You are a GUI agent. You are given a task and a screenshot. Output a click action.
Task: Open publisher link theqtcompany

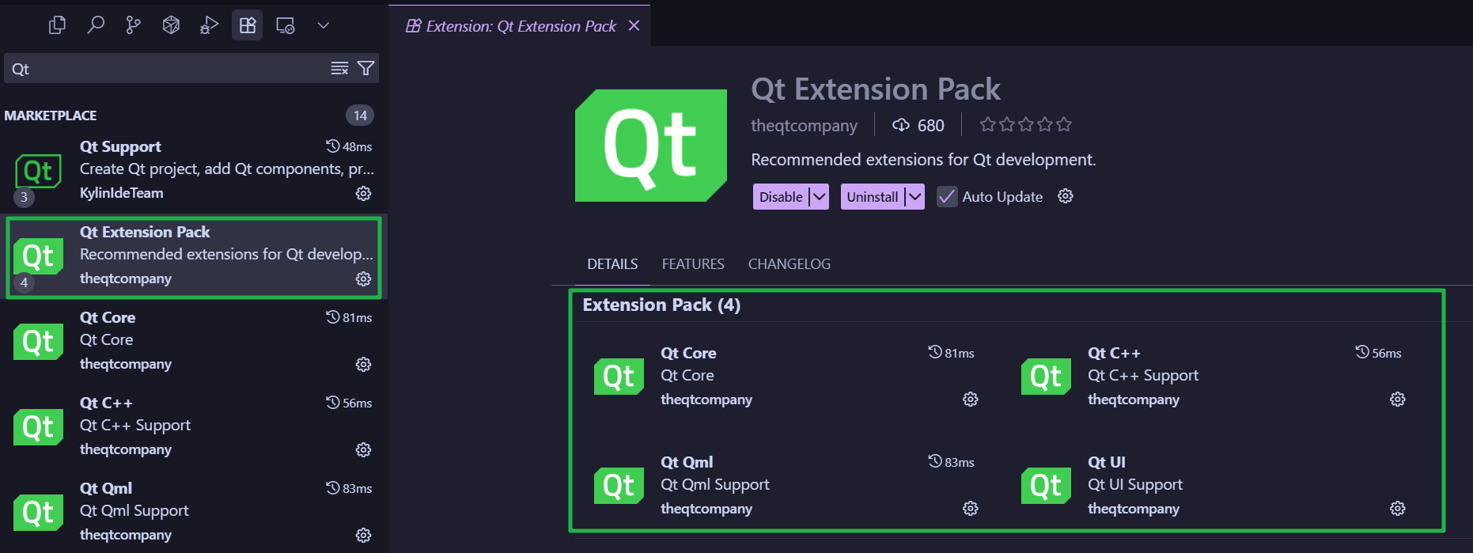coord(804,125)
